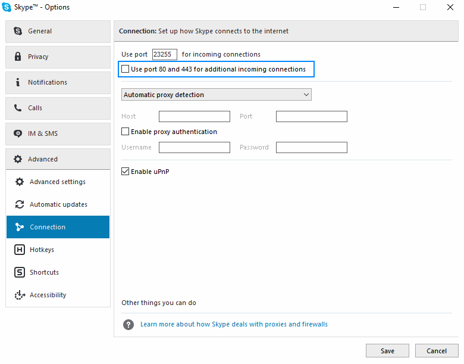The image size is (464, 364).
Task: Click the S icon beside Shortcuts
Action: coord(20,272)
